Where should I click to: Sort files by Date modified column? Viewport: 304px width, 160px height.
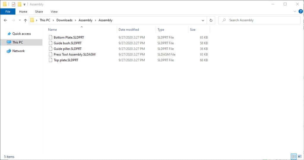[129, 30]
